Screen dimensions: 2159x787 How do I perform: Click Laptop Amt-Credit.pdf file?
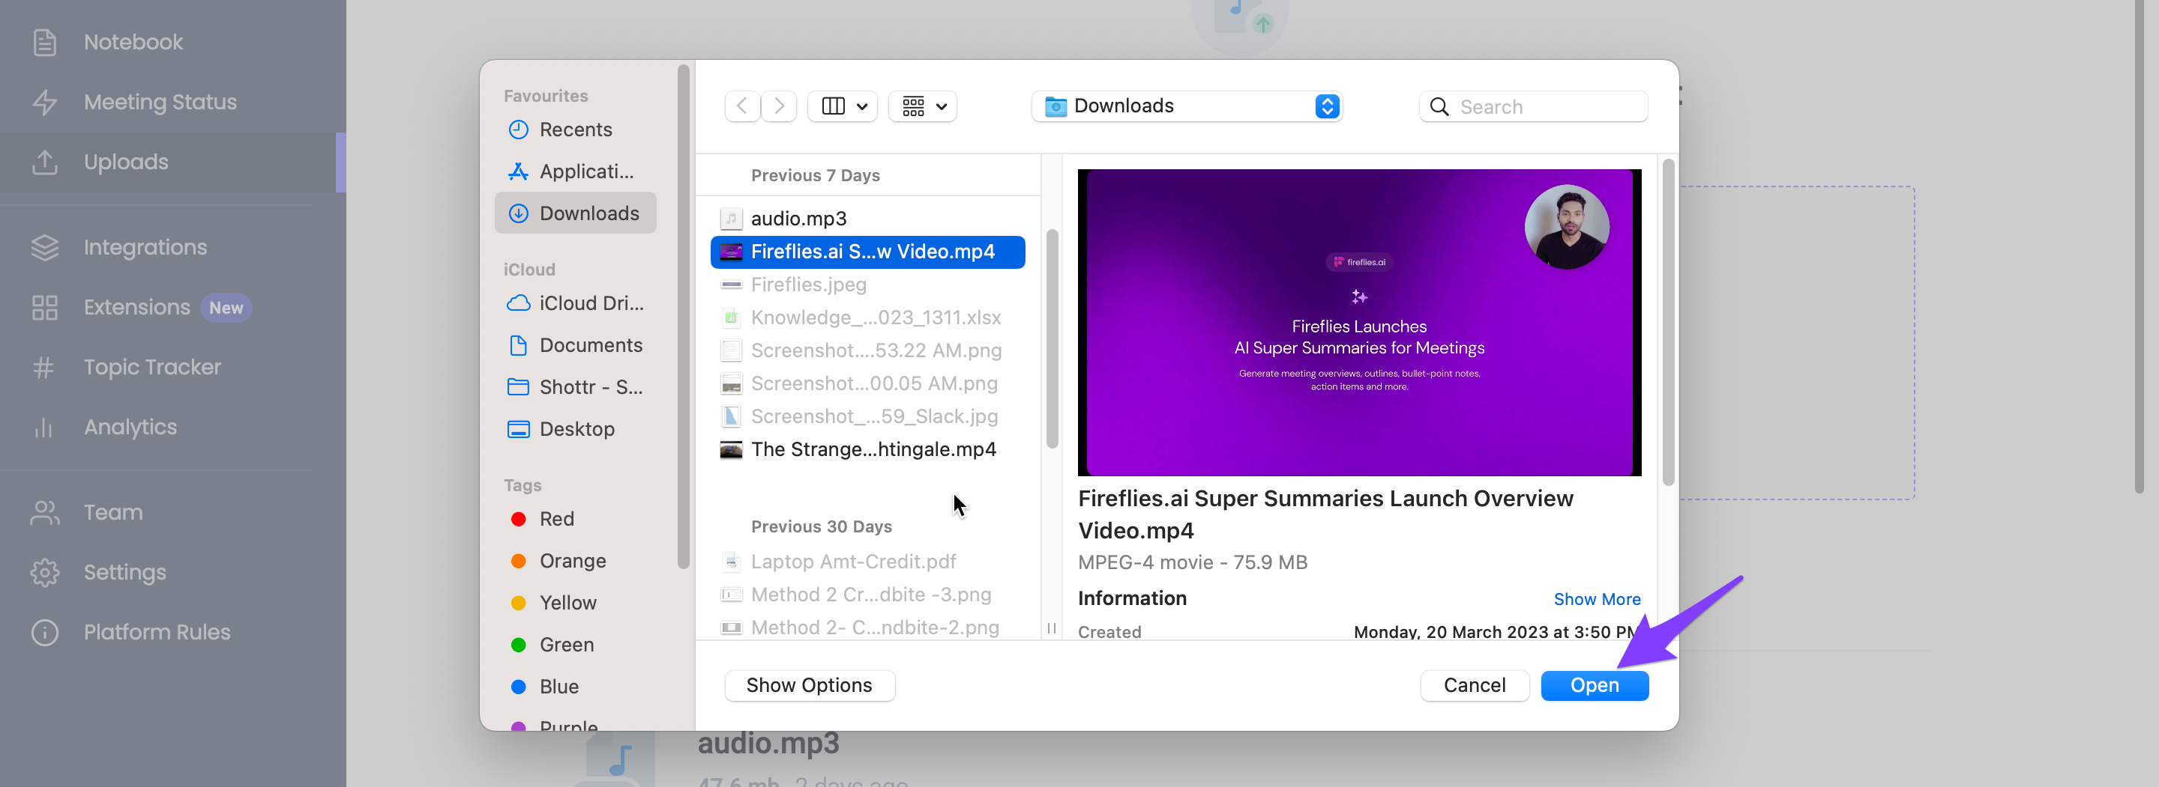pyautogui.click(x=867, y=562)
